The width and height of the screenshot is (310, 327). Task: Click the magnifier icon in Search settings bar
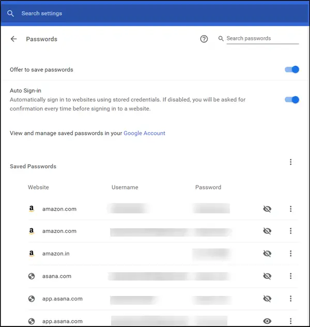click(x=11, y=13)
